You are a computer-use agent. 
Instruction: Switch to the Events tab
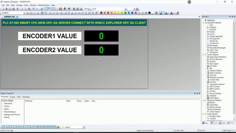13,97
